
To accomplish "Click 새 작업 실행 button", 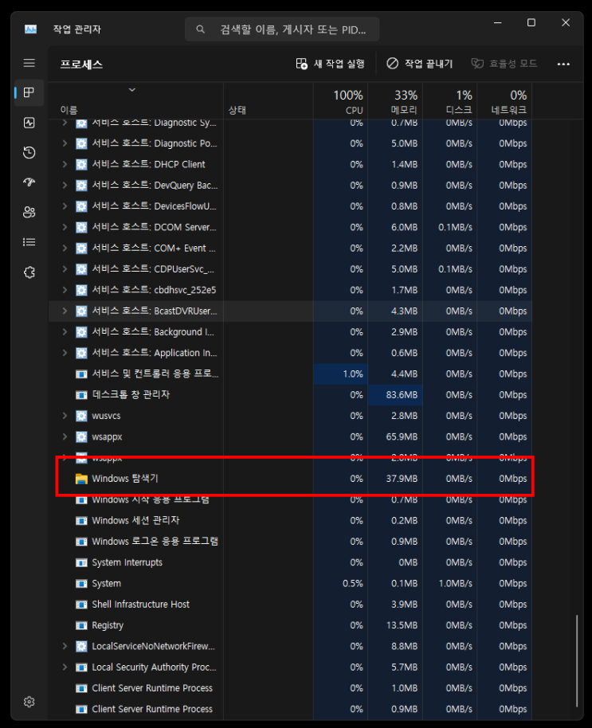I will tap(330, 64).
